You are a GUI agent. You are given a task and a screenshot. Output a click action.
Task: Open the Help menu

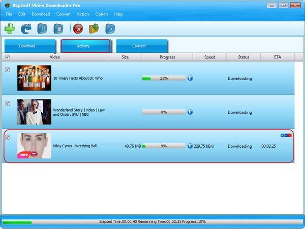118,14
